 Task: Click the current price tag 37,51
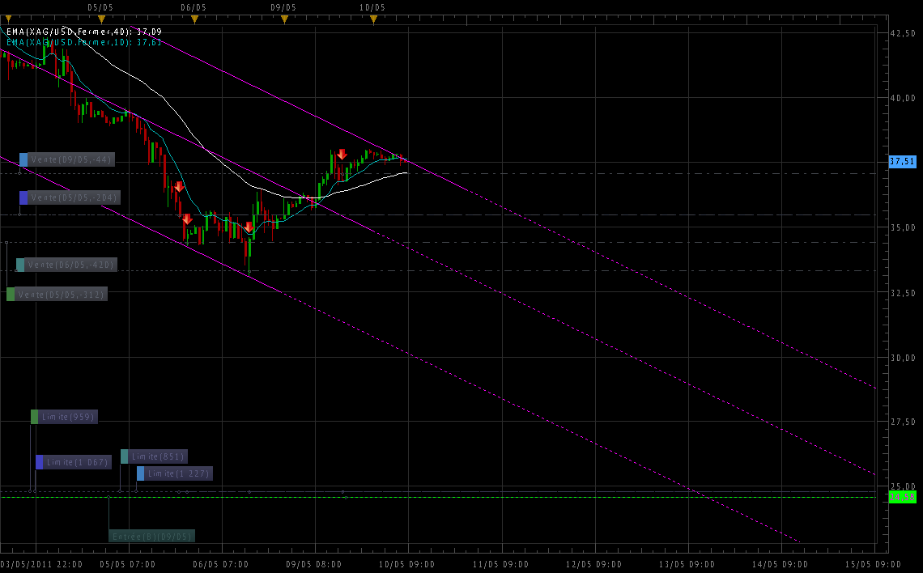[902, 162]
